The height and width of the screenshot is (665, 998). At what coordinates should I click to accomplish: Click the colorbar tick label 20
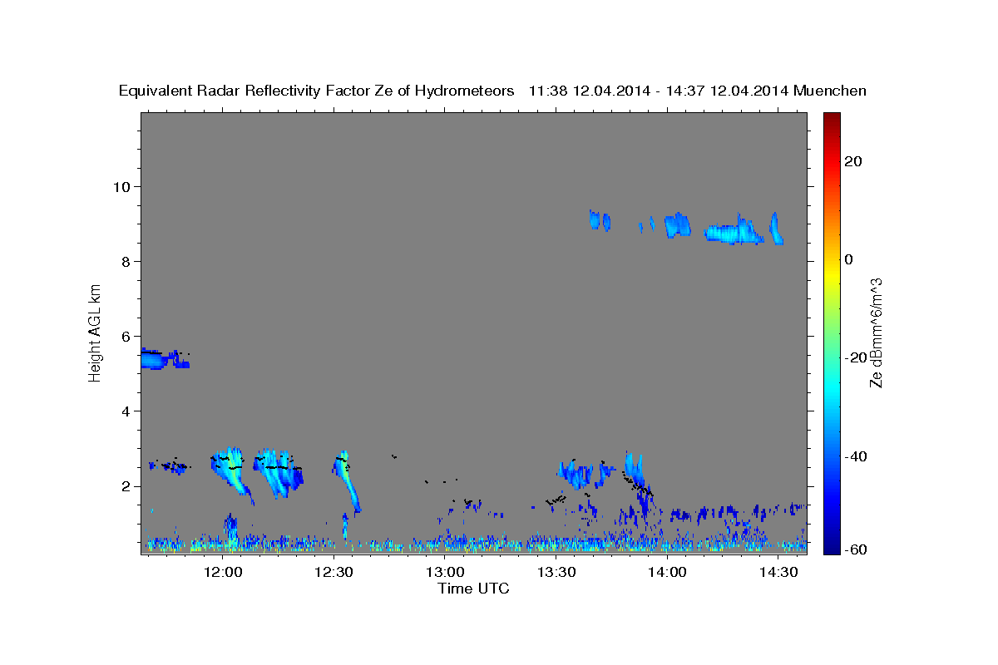pos(852,161)
